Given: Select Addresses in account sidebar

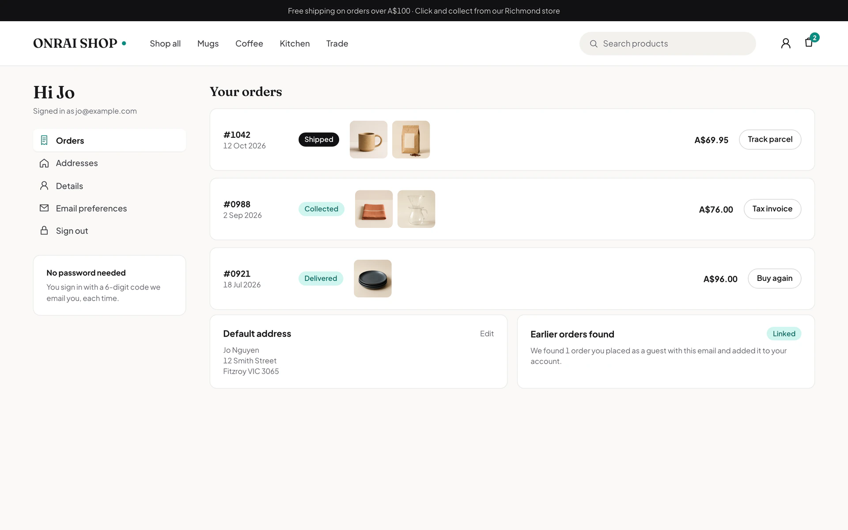Looking at the screenshot, I should coord(110,163).
